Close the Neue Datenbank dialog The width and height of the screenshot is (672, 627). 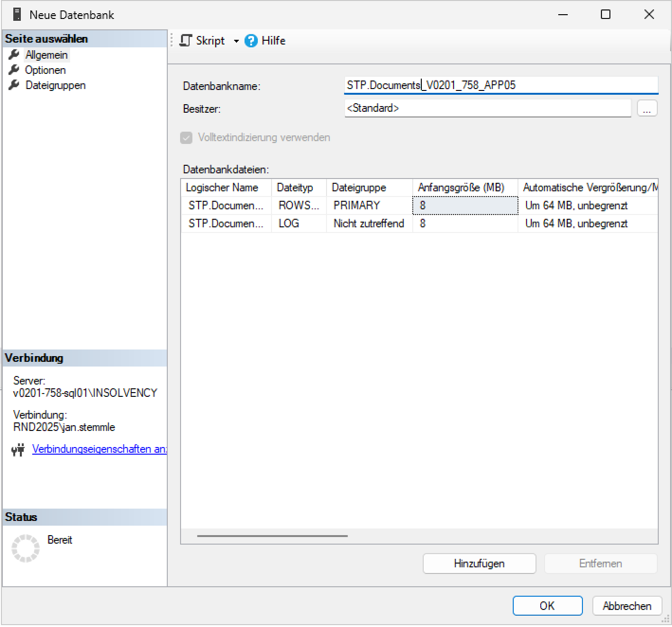pyautogui.click(x=649, y=15)
